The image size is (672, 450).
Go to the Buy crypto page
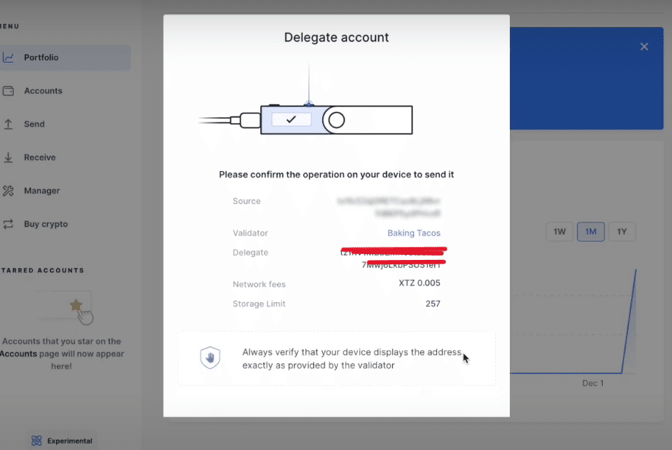(x=46, y=224)
